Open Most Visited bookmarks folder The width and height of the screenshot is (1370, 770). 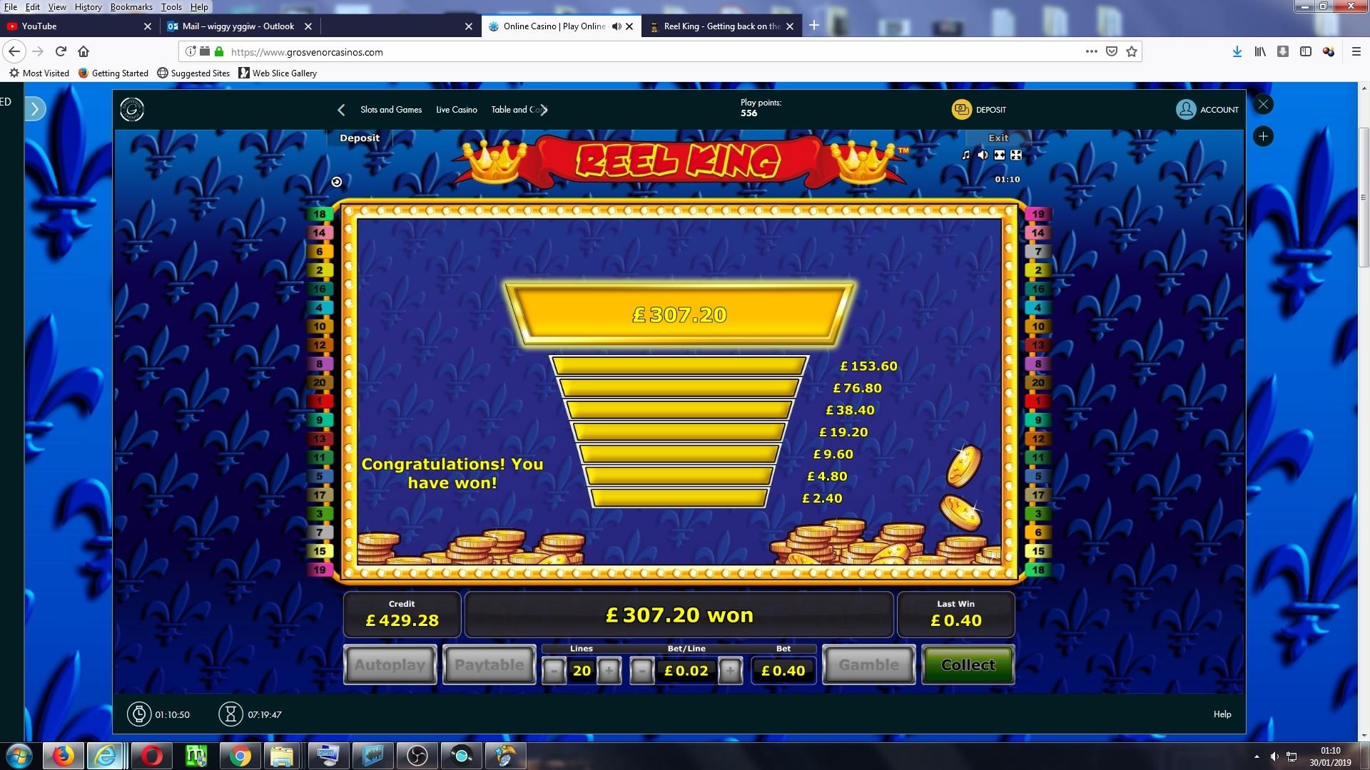pyautogui.click(x=39, y=73)
